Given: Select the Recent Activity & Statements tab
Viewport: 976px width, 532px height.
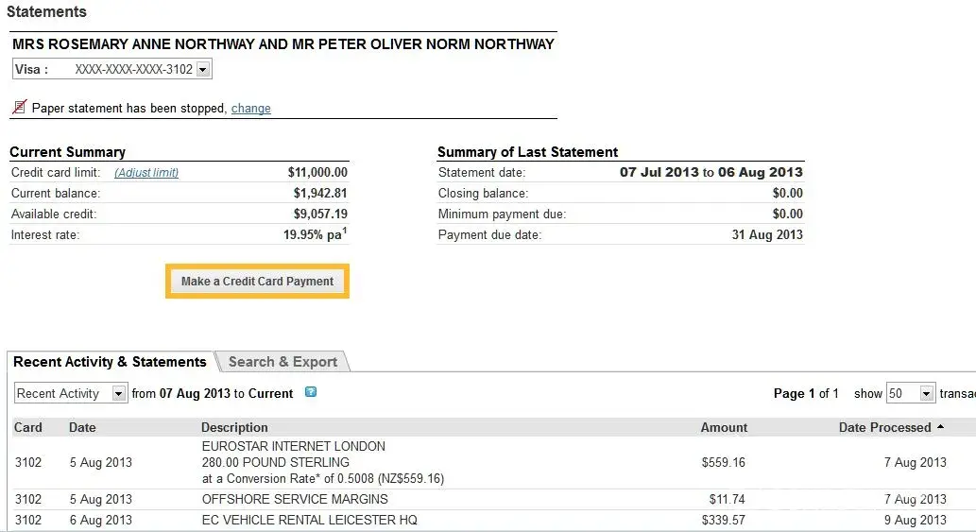Looking at the screenshot, I should click(x=110, y=362).
